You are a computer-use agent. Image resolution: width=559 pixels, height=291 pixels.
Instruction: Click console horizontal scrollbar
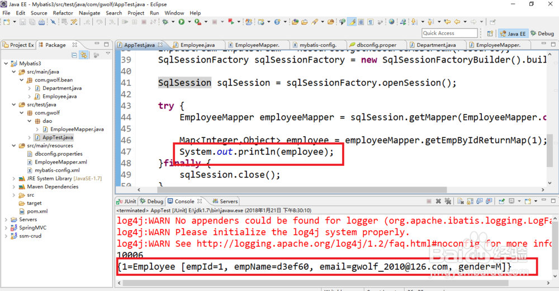point(315,283)
